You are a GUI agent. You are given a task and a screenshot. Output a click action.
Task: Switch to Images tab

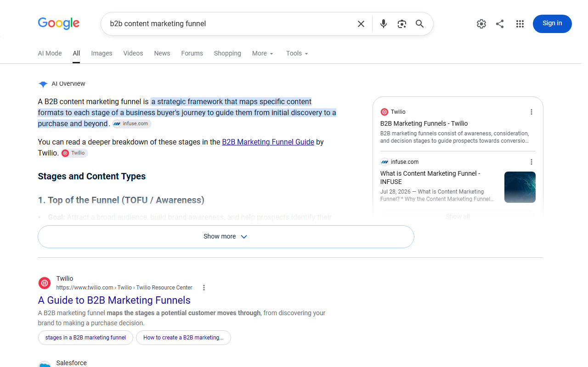[x=102, y=53]
